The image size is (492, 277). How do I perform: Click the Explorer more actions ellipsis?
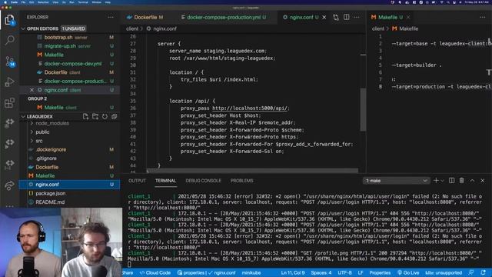111,17
